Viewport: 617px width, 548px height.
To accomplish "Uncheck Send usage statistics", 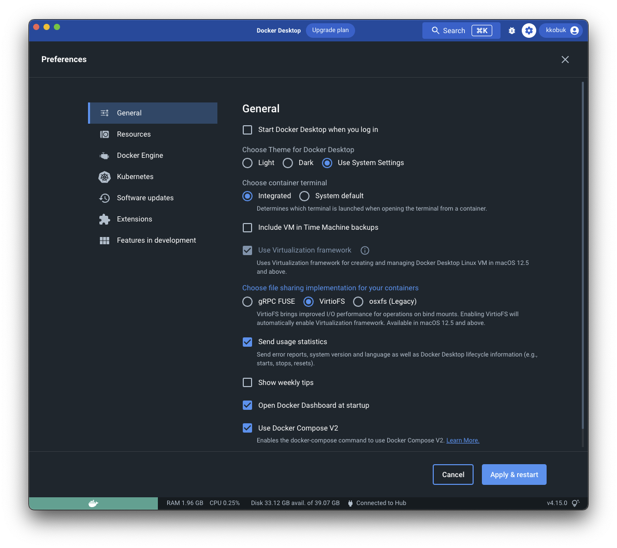I will (x=247, y=342).
